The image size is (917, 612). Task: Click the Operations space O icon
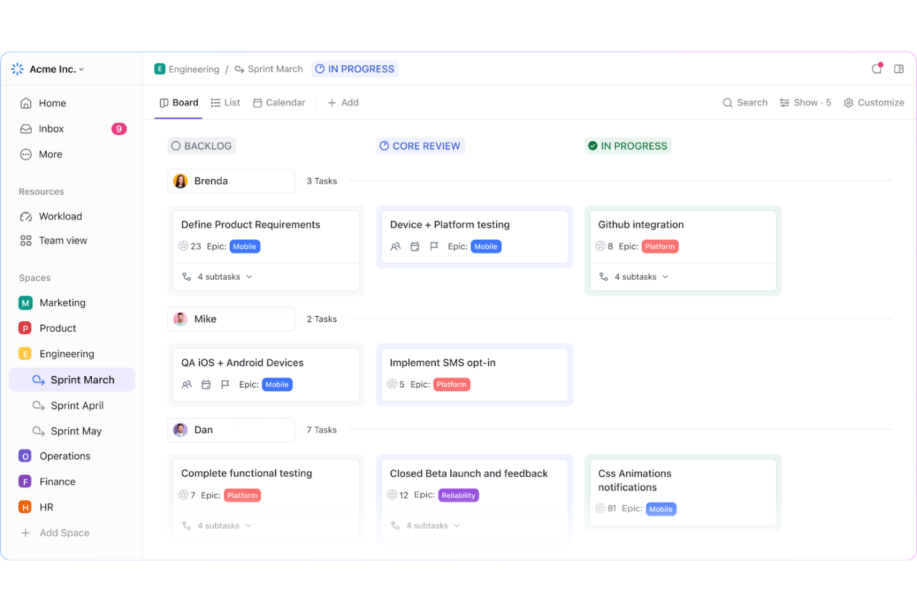coord(25,456)
